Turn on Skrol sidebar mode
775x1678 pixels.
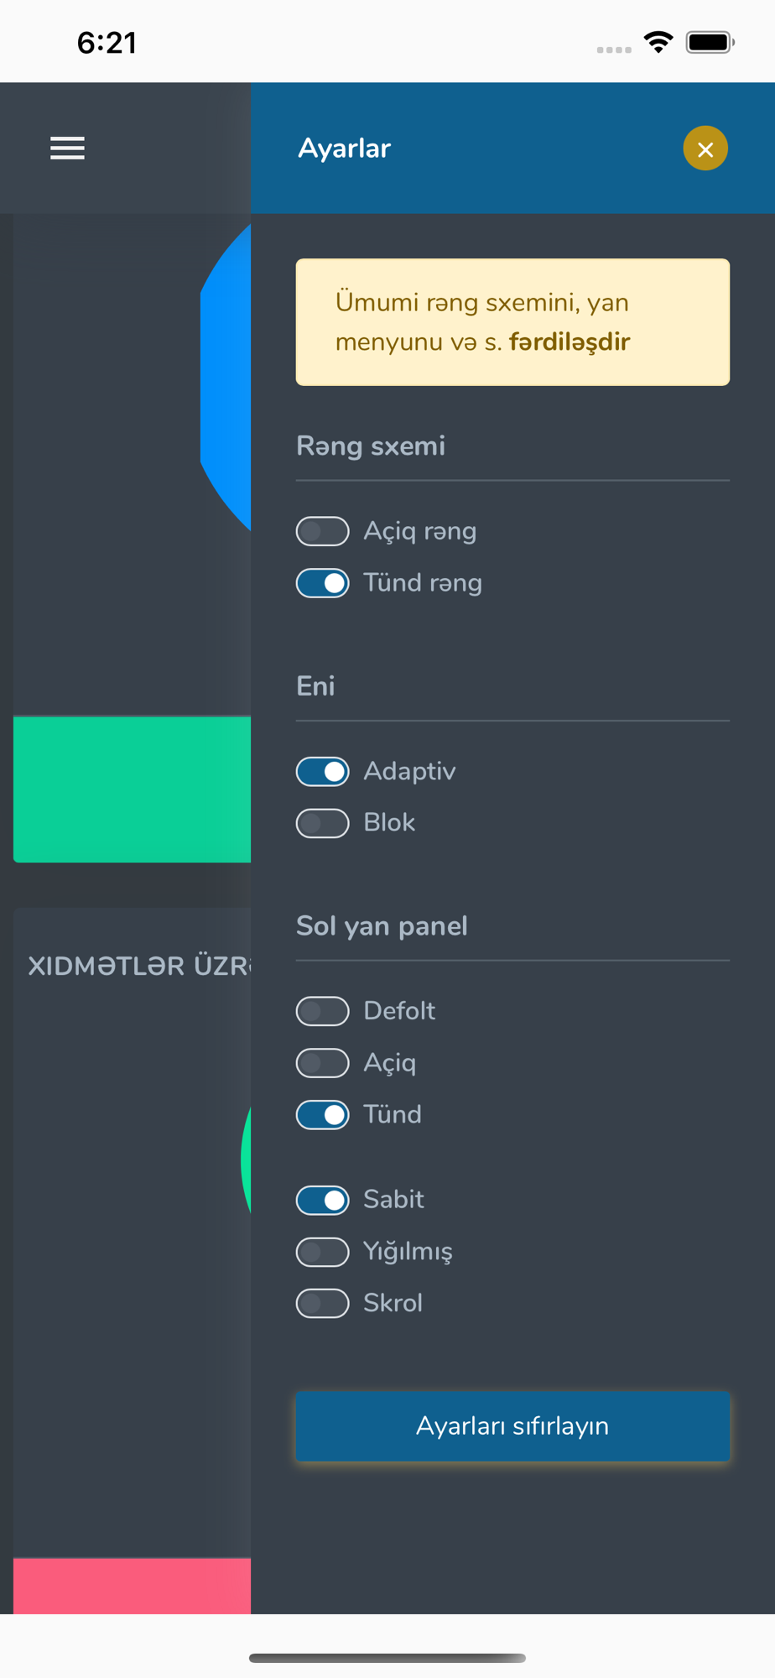(323, 1304)
